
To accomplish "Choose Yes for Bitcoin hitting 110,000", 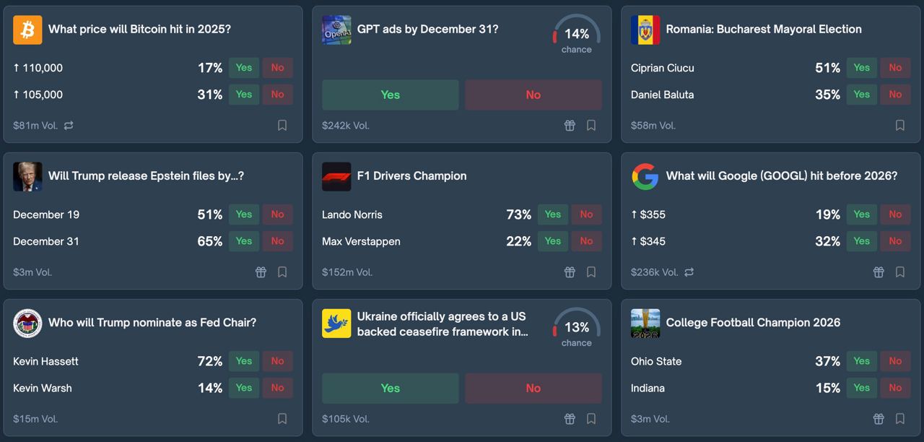I will coord(244,68).
